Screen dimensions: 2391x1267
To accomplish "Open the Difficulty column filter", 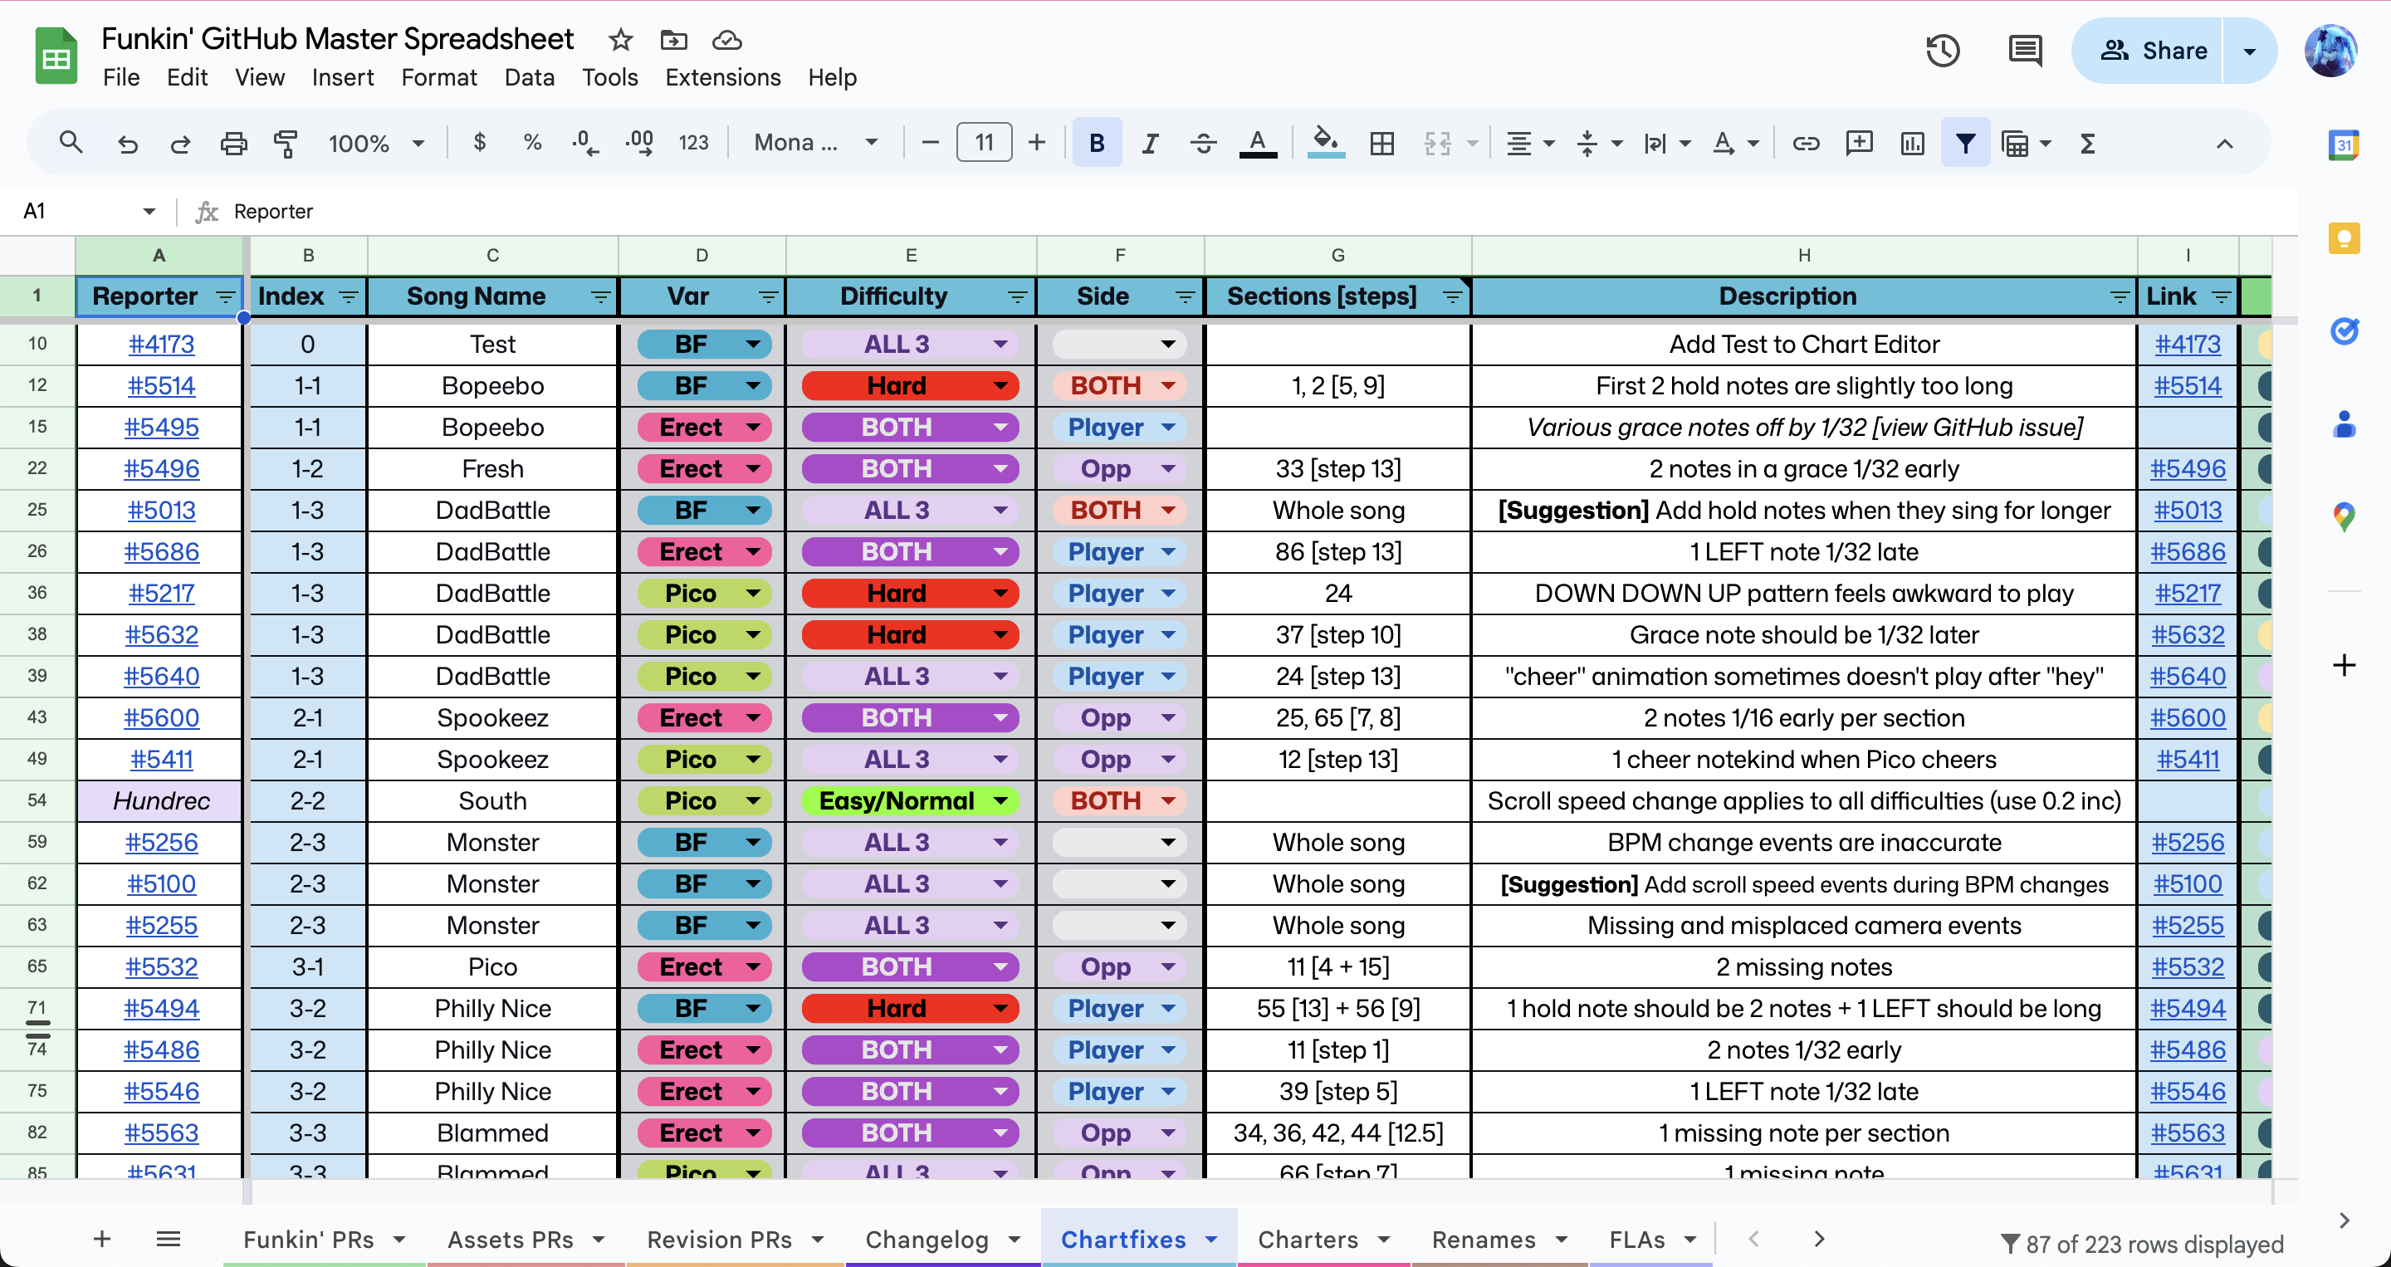I will point(1017,297).
